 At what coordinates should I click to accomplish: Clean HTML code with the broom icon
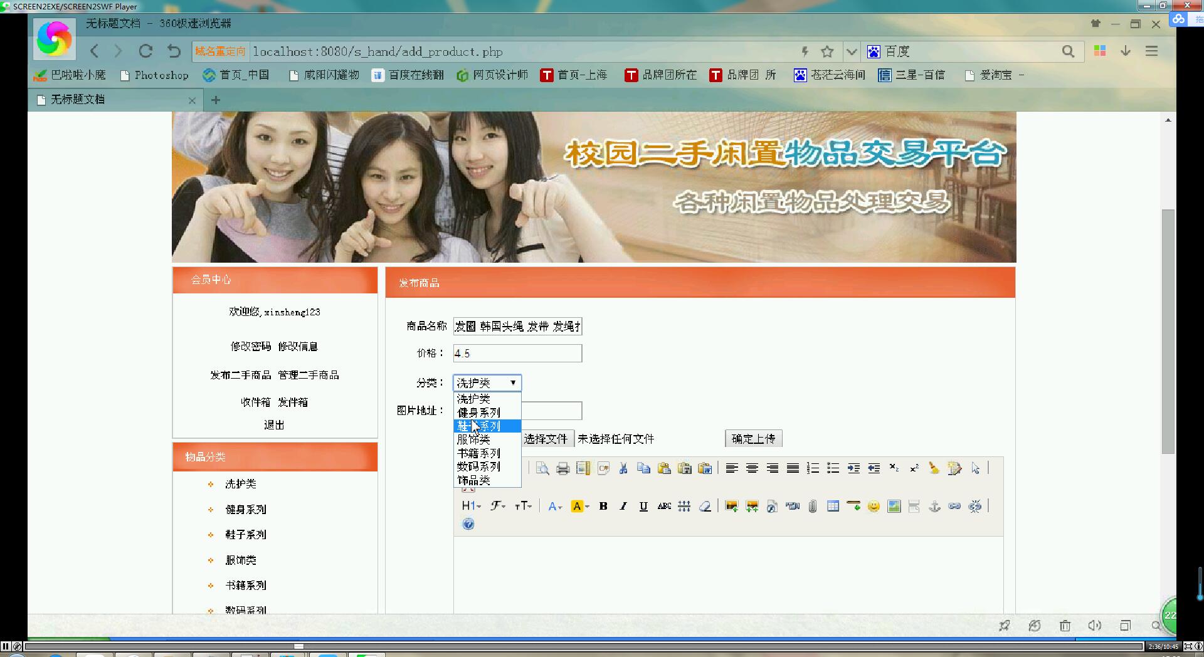pyautogui.click(x=934, y=468)
